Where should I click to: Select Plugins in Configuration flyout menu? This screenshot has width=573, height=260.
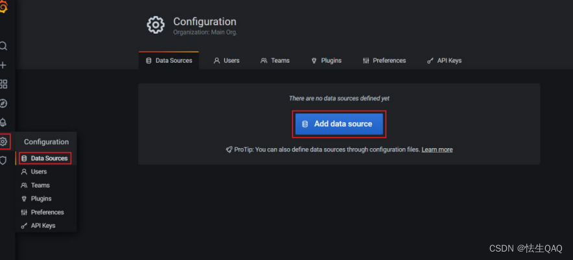coord(45,199)
